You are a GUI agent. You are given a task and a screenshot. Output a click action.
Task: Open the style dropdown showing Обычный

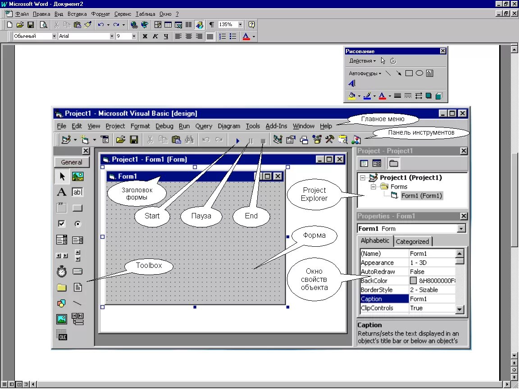[54, 36]
